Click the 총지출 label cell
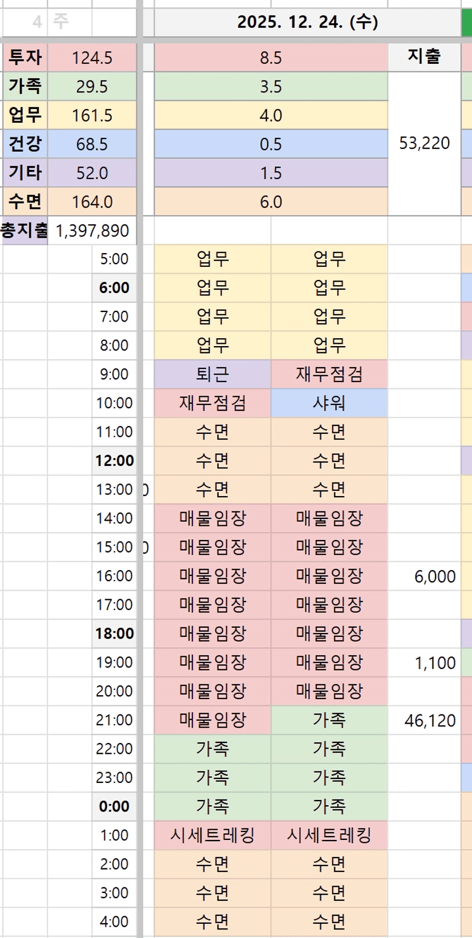The height and width of the screenshot is (938, 472). click(25, 230)
